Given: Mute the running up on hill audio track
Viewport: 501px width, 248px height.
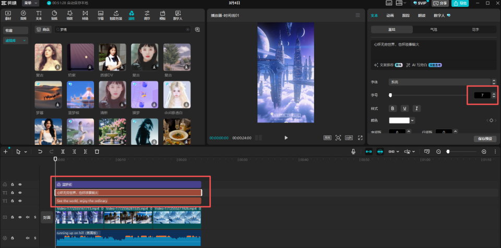Looking at the screenshot, I should pos(28,238).
